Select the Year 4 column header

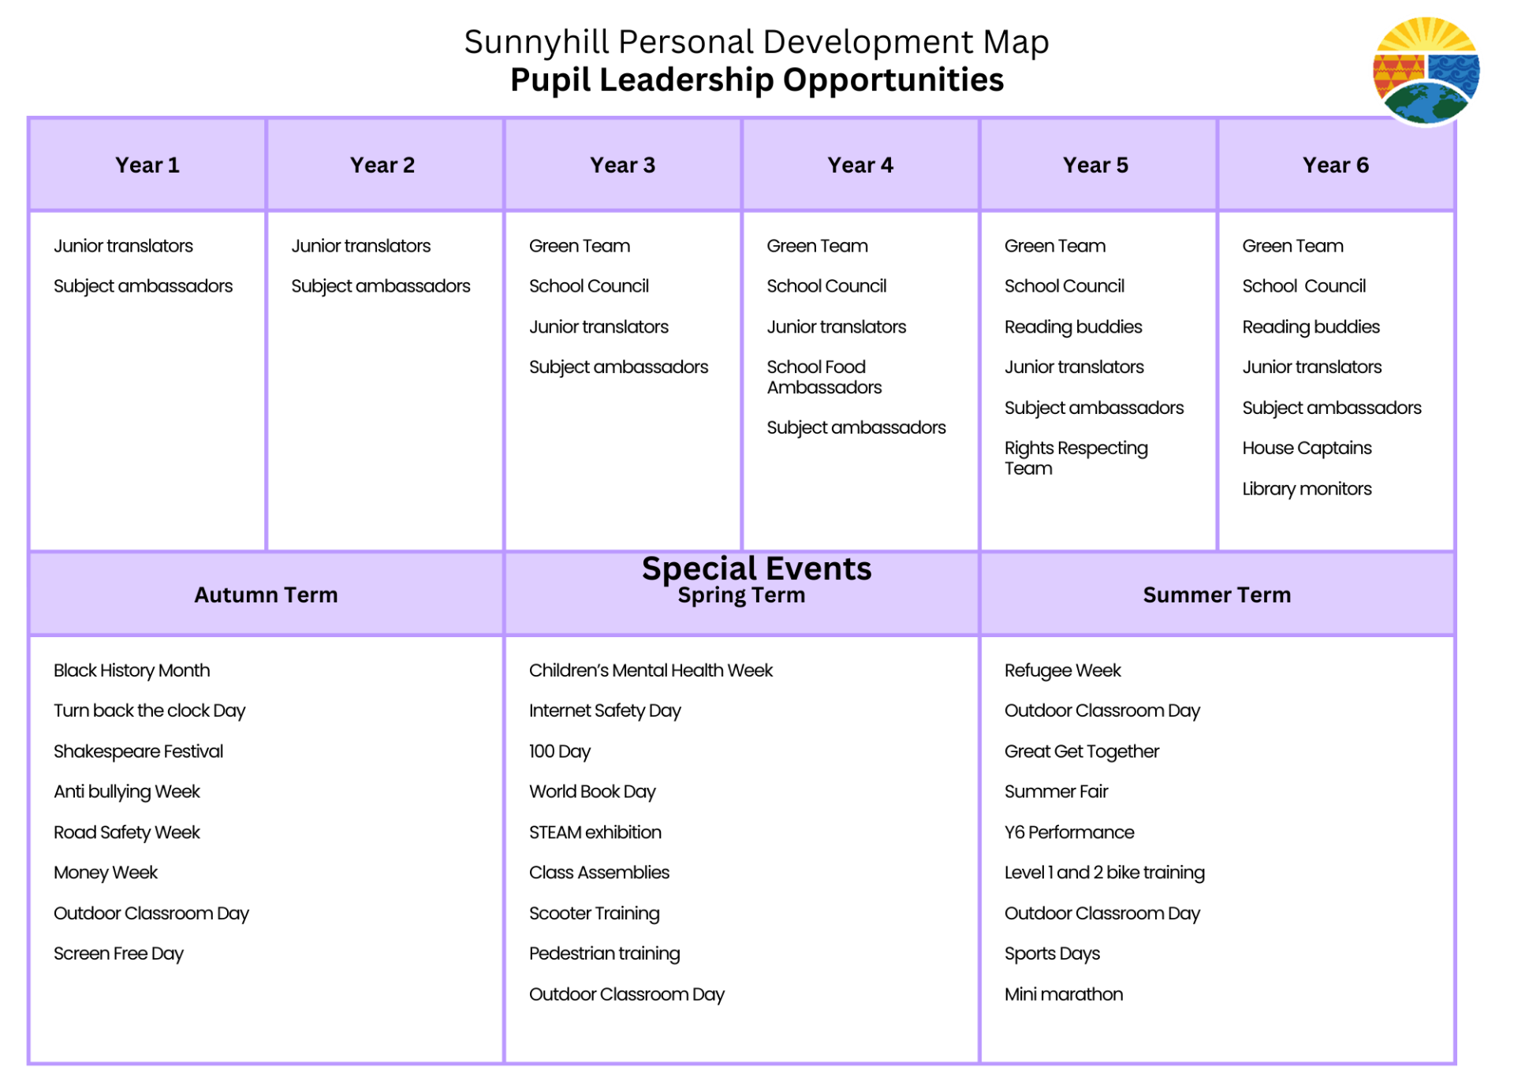click(860, 165)
